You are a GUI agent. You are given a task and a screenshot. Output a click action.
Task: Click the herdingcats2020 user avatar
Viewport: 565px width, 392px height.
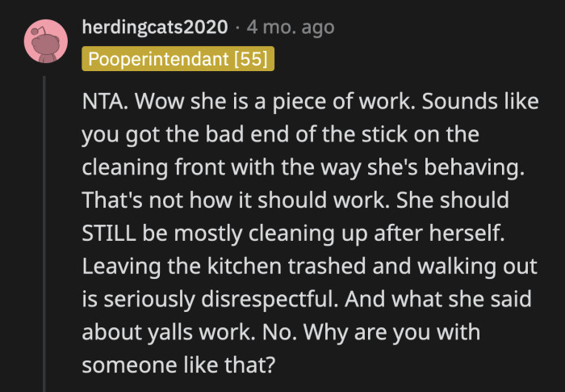click(x=46, y=40)
